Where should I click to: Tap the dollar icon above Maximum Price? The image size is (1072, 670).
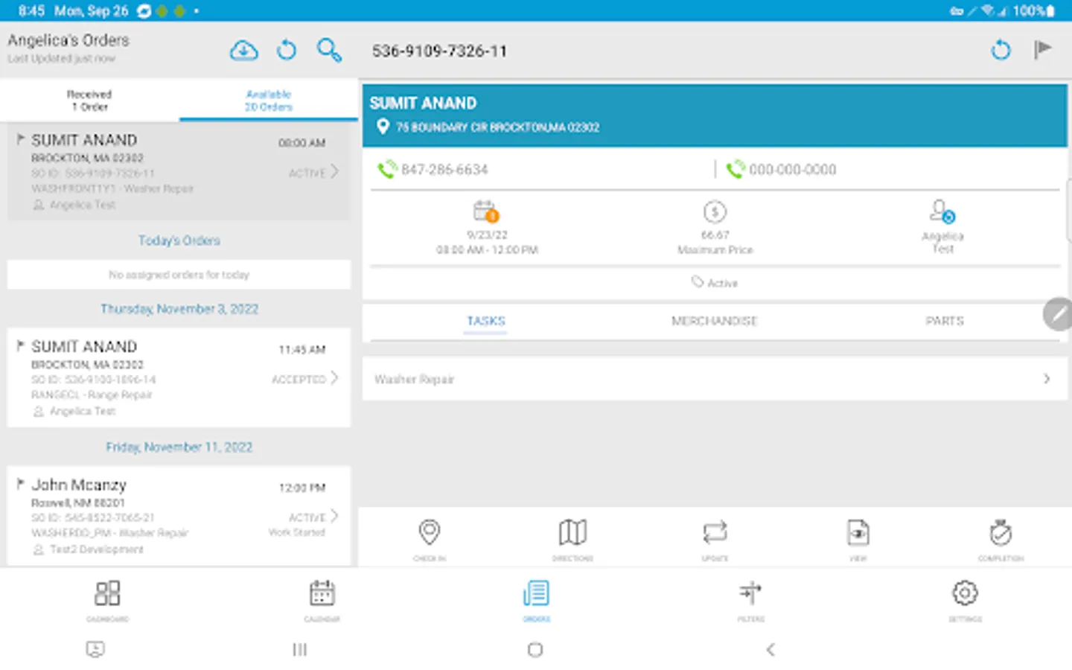point(715,212)
